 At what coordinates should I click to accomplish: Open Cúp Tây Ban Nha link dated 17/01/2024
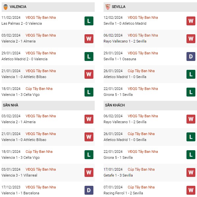(x=141, y=169)
